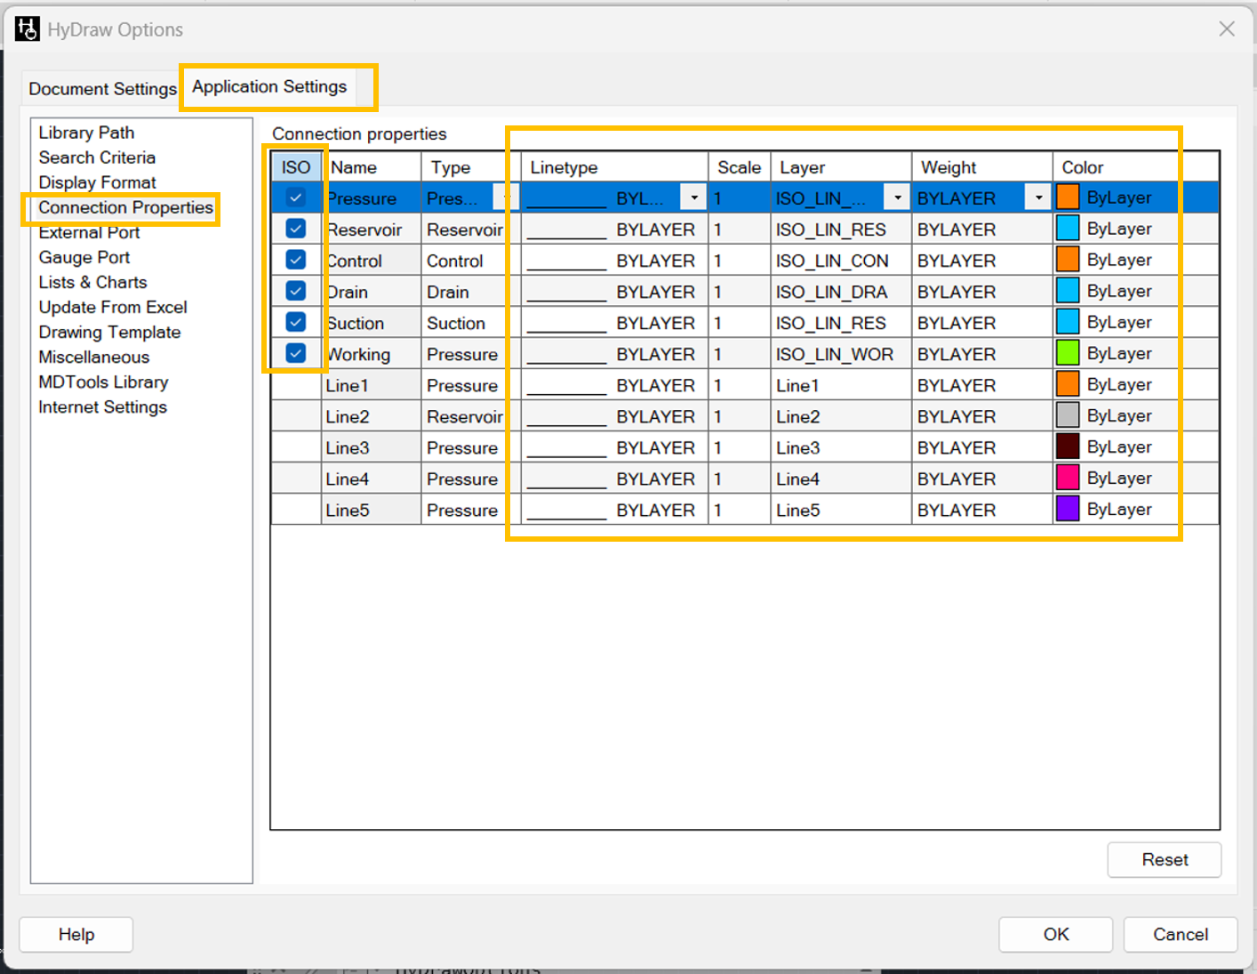Open the Weight dropdown in the Pressure row
Image resolution: width=1257 pixels, height=974 pixels.
click(1038, 197)
